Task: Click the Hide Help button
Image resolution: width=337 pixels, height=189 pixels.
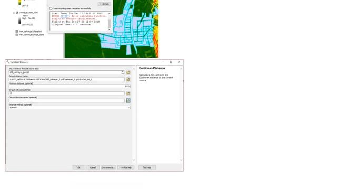Action: [126, 167]
